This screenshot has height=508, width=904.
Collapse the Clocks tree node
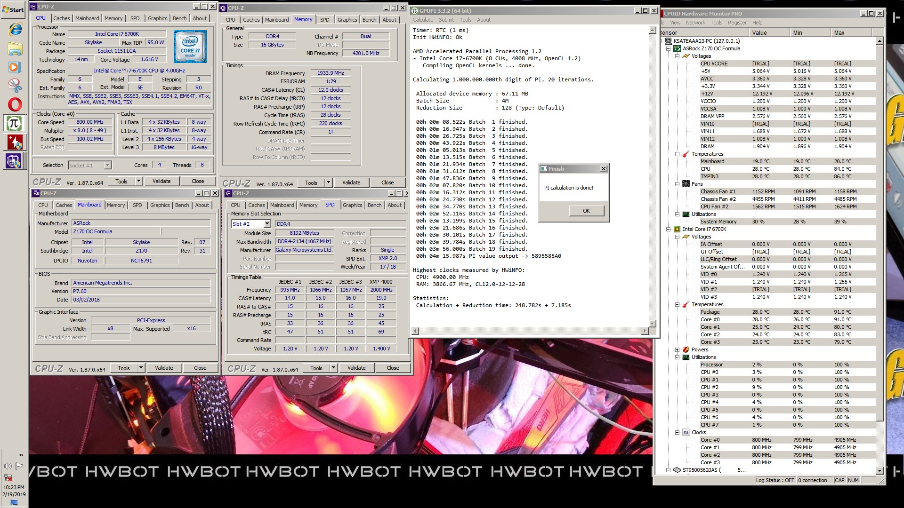(678, 432)
